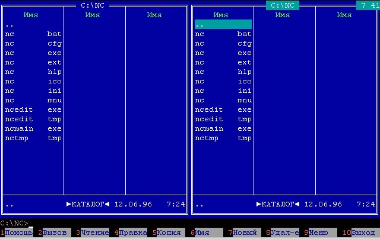This screenshot has width=380, height=239.
Task: Select nc.ico in the right panel
Action: click(223, 82)
